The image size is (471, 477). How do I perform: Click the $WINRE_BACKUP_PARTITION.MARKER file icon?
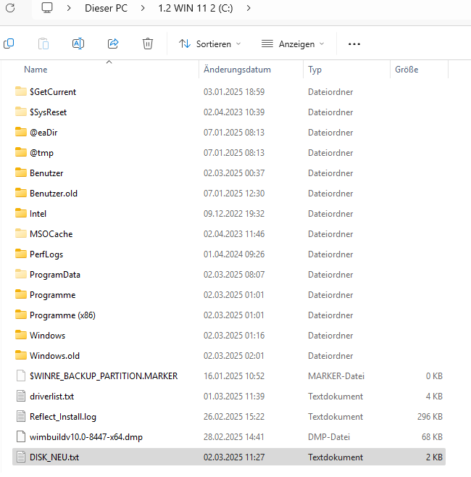click(x=21, y=376)
